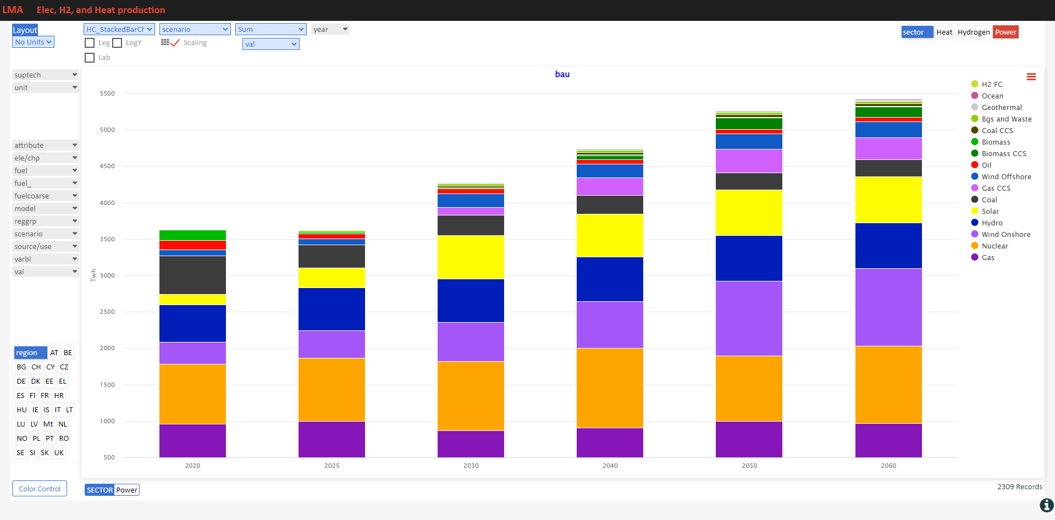Enable the LogY checkbox
Screen dimensions: 1055x520
[117, 43]
